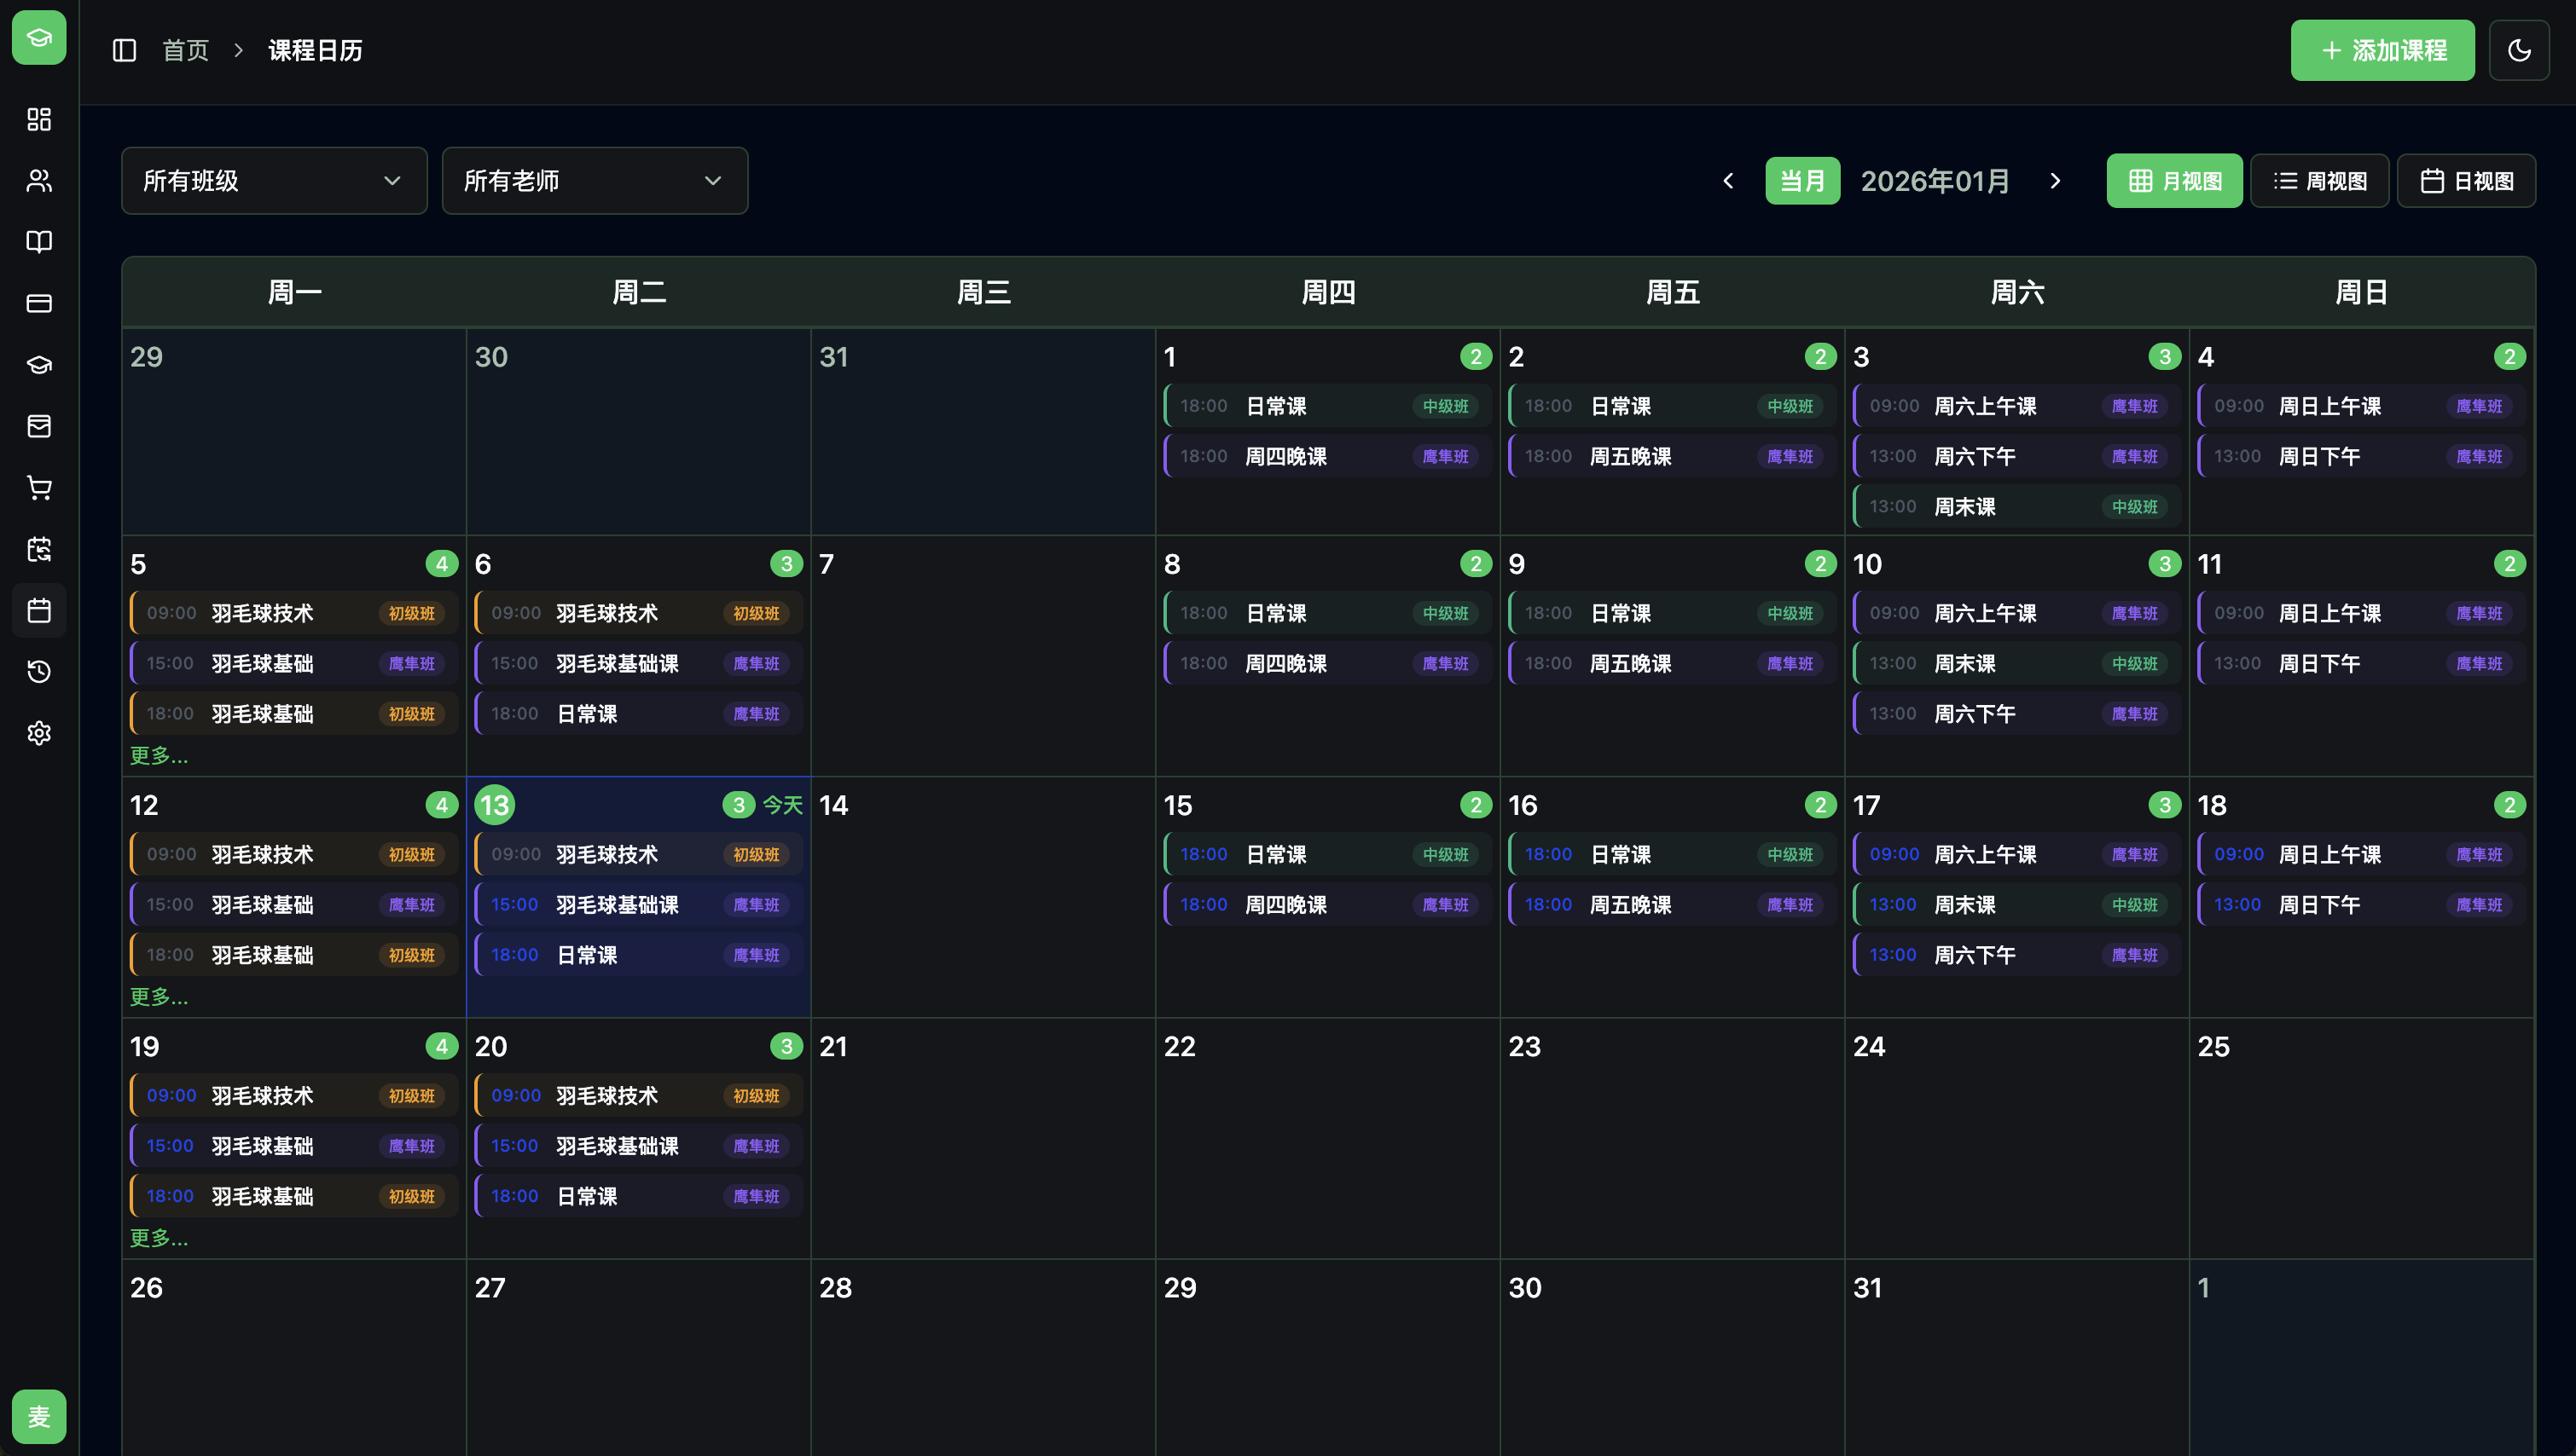Click the 添加课程 button

(x=2382, y=50)
